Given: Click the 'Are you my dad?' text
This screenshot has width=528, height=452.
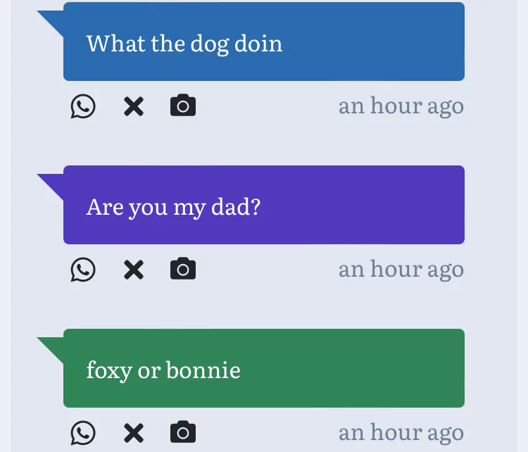Looking at the screenshot, I should point(173,207).
